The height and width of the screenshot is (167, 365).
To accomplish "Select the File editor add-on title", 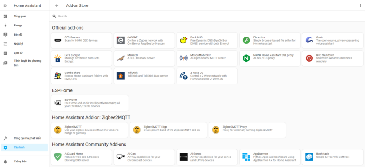I will (x=259, y=37).
